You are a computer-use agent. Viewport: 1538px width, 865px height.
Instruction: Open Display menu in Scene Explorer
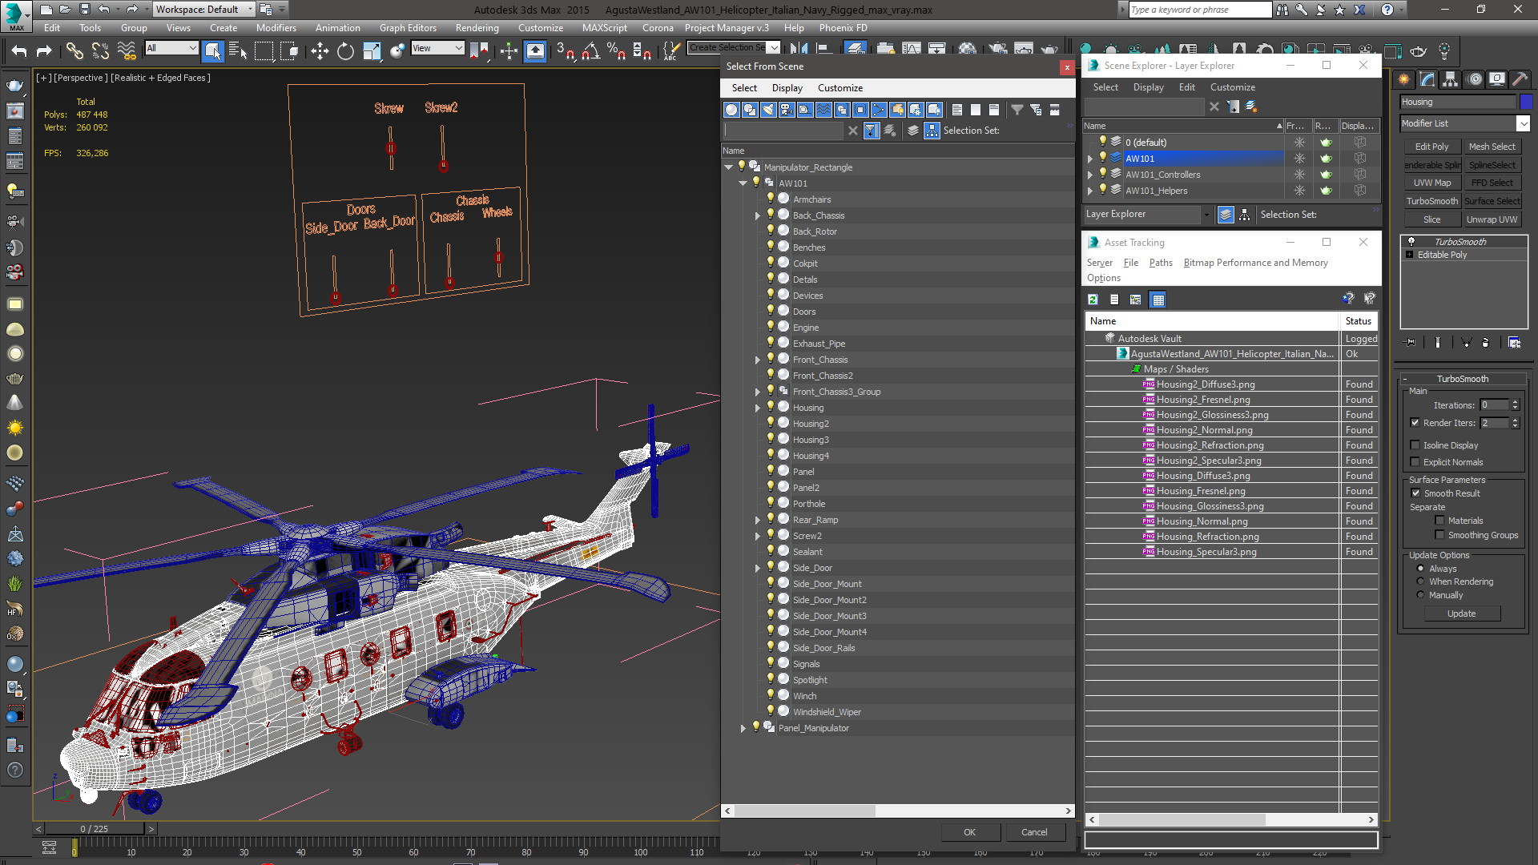(x=1148, y=87)
